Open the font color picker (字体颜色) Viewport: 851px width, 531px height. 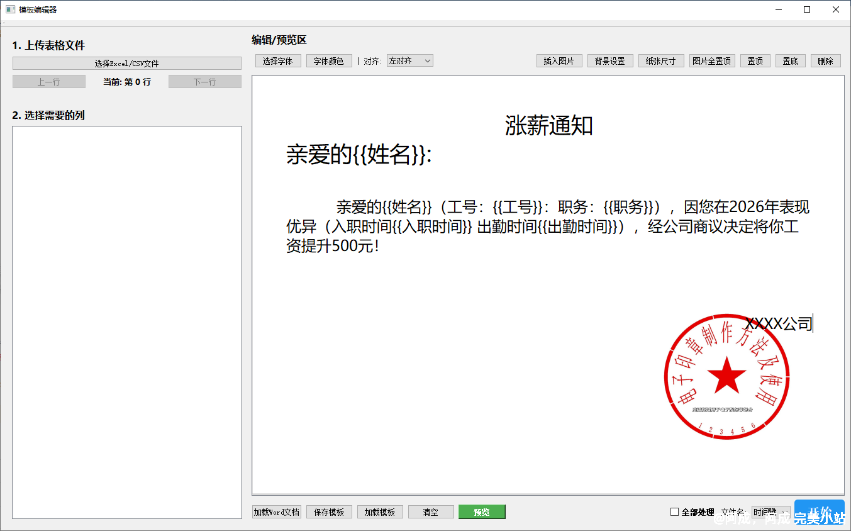[328, 60]
